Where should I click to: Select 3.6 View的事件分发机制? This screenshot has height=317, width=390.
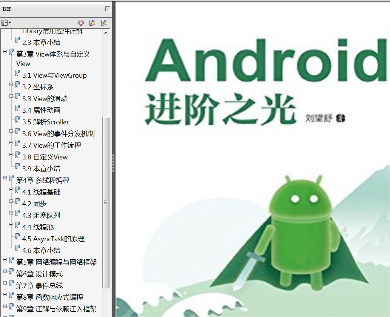(59, 134)
